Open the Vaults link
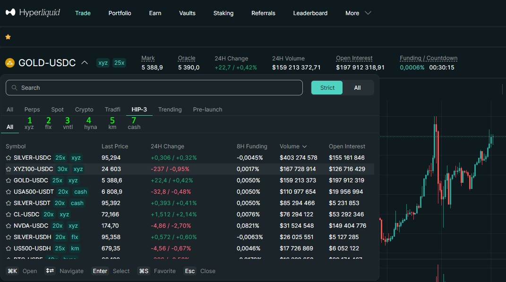Image resolution: width=506 pixels, height=282 pixels. click(x=187, y=13)
